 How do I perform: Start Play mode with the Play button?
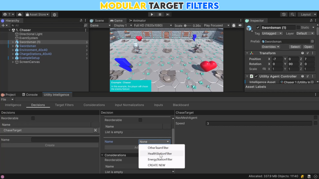point(152,15)
